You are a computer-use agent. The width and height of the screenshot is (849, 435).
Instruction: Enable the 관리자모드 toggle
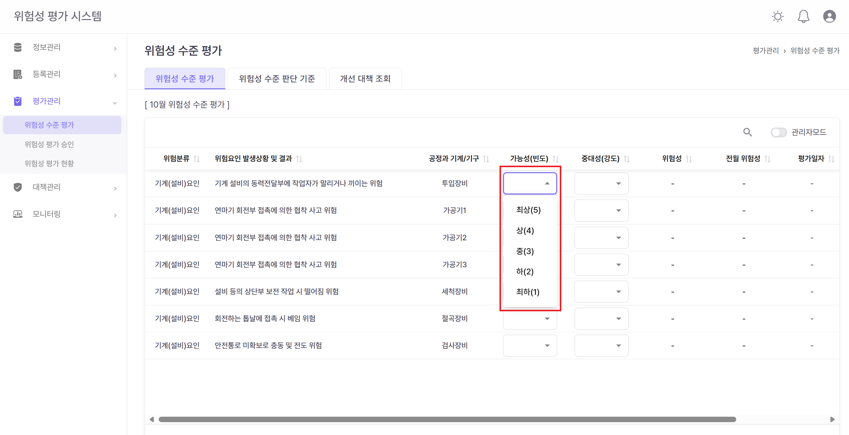tap(779, 132)
